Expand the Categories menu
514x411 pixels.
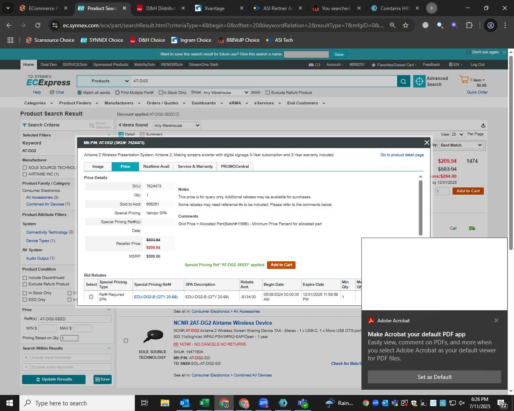38,103
